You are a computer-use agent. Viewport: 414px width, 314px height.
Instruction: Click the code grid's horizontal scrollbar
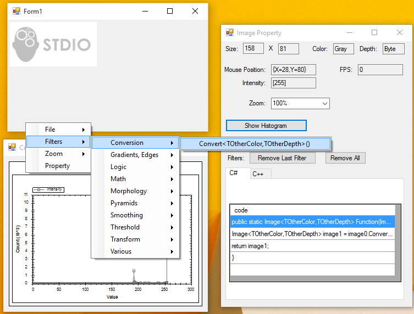[313, 278]
